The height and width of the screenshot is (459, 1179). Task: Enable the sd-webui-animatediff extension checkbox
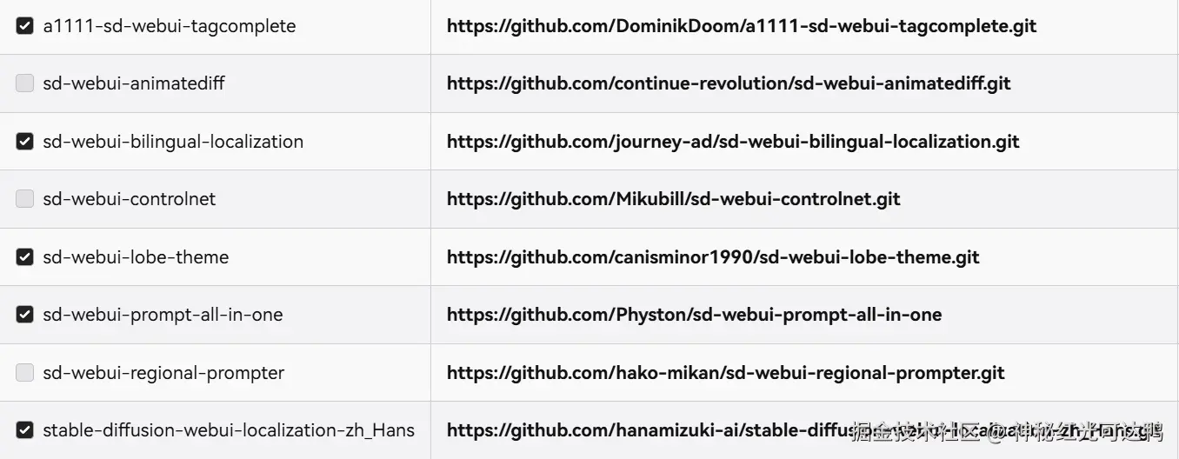(25, 83)
